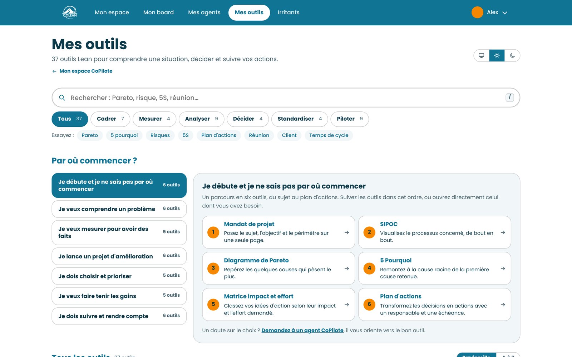This screenshot has width=572, height=357.
Task: Focus the tool search field
Action: pyautogui.click(x=286, y=97)
